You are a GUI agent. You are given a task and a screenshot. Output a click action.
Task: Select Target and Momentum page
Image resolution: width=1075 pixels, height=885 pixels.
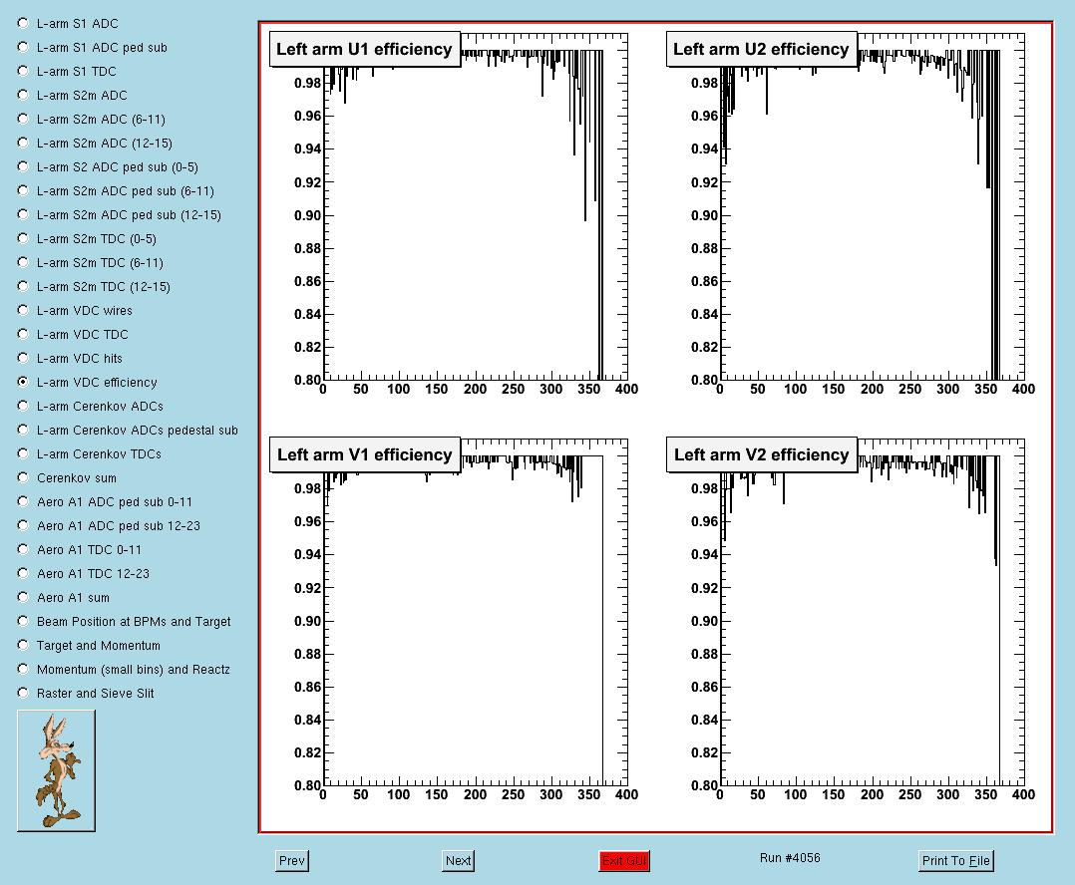[x=23, y=645]
